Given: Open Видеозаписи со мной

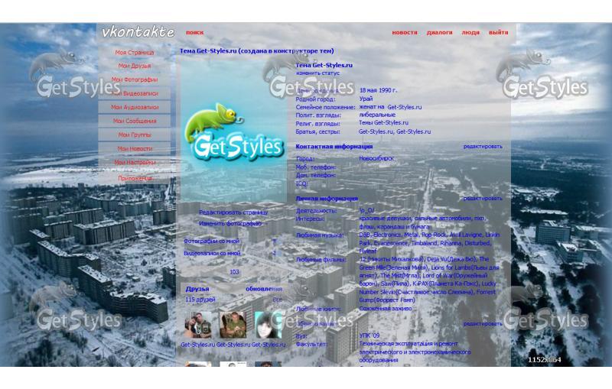Looking at the screenshot, I should pos(212,254).
